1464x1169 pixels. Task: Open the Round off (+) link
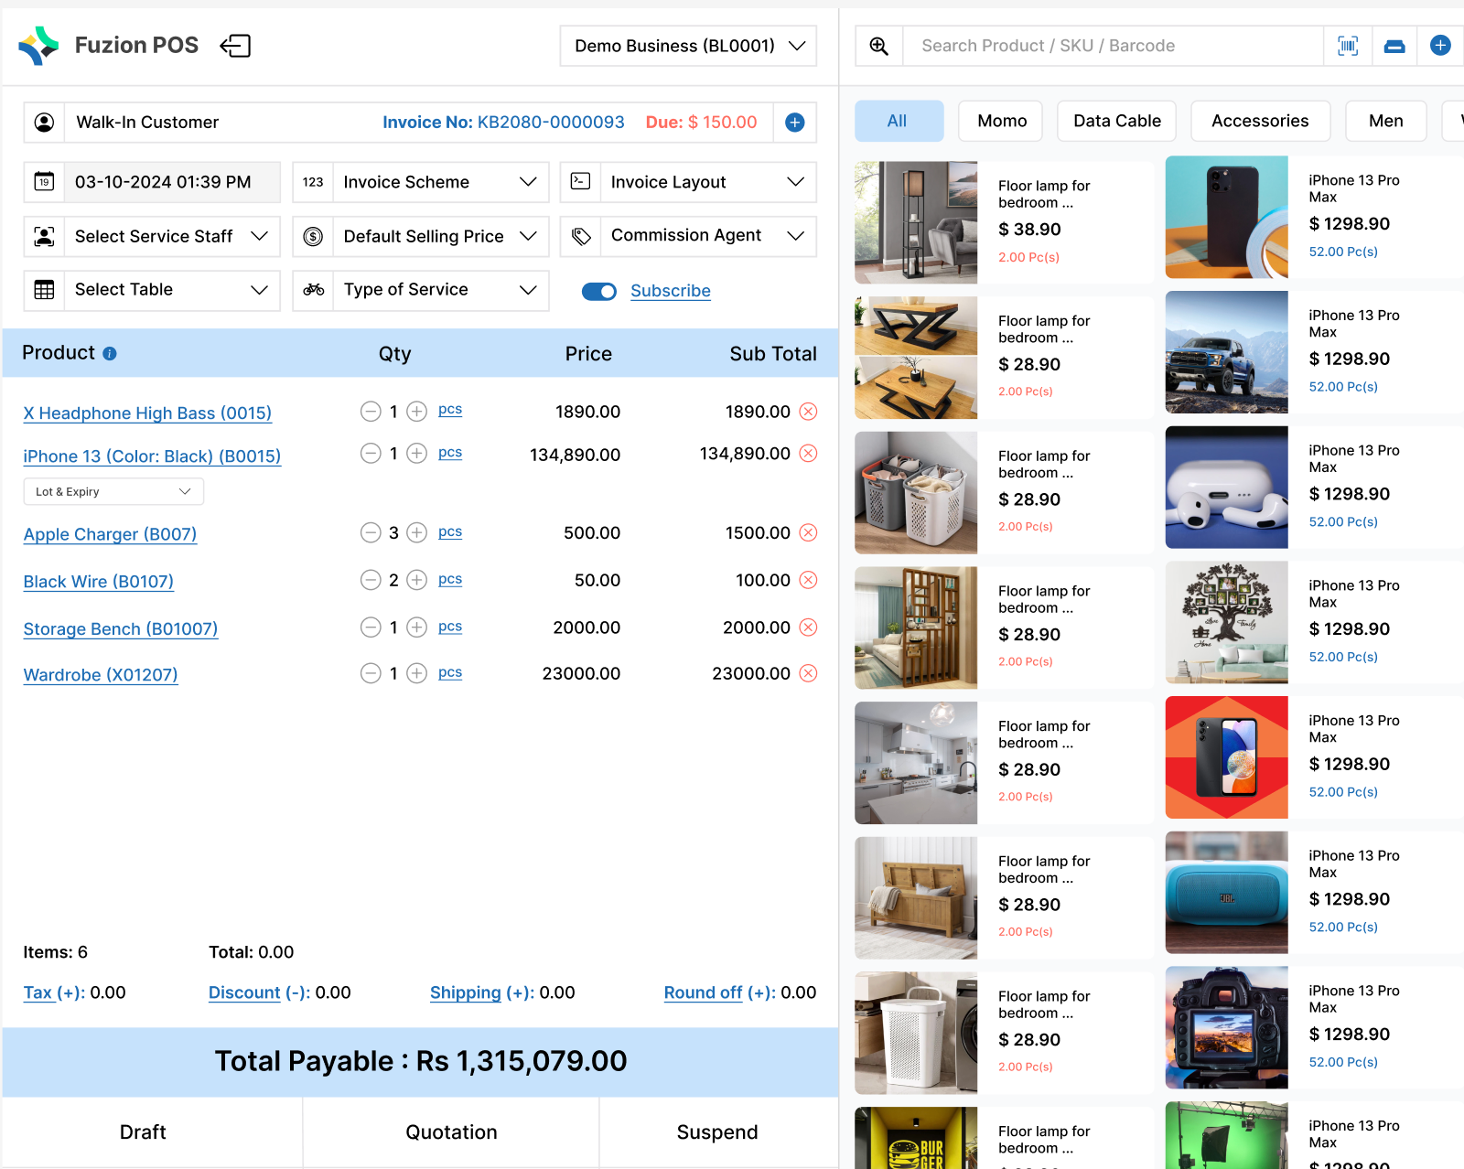(720, 992)
